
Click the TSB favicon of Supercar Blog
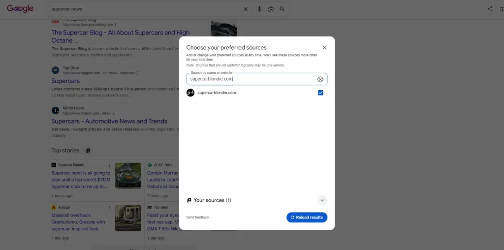pos(55,22)
